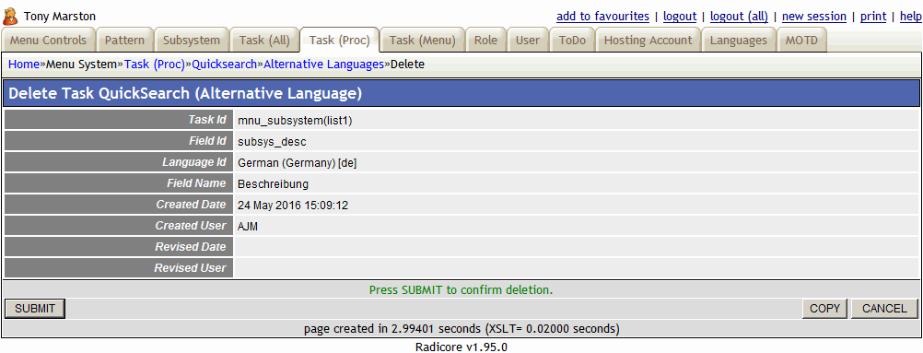The height and width of the screenshot is (353, 923).
Task: Select the Task (Proc) tab
Action: [340, 41]
